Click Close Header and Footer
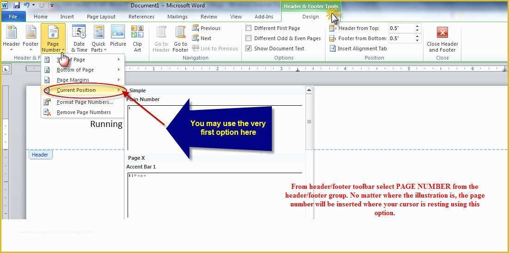 442,39
